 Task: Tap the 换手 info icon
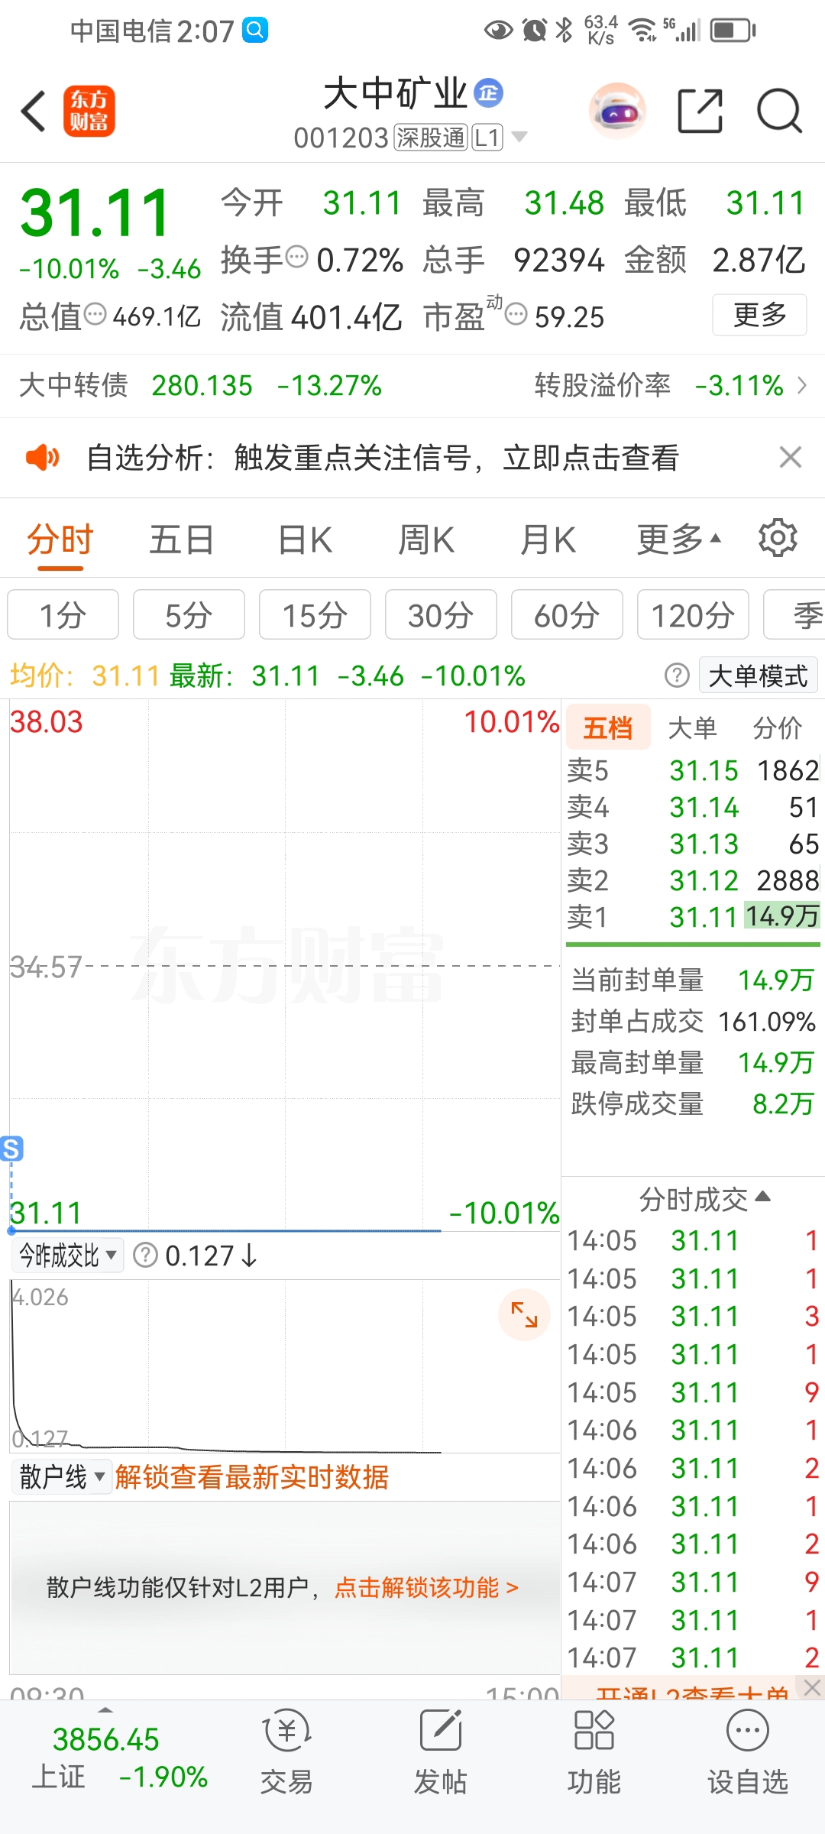click(x=296, y=257)
